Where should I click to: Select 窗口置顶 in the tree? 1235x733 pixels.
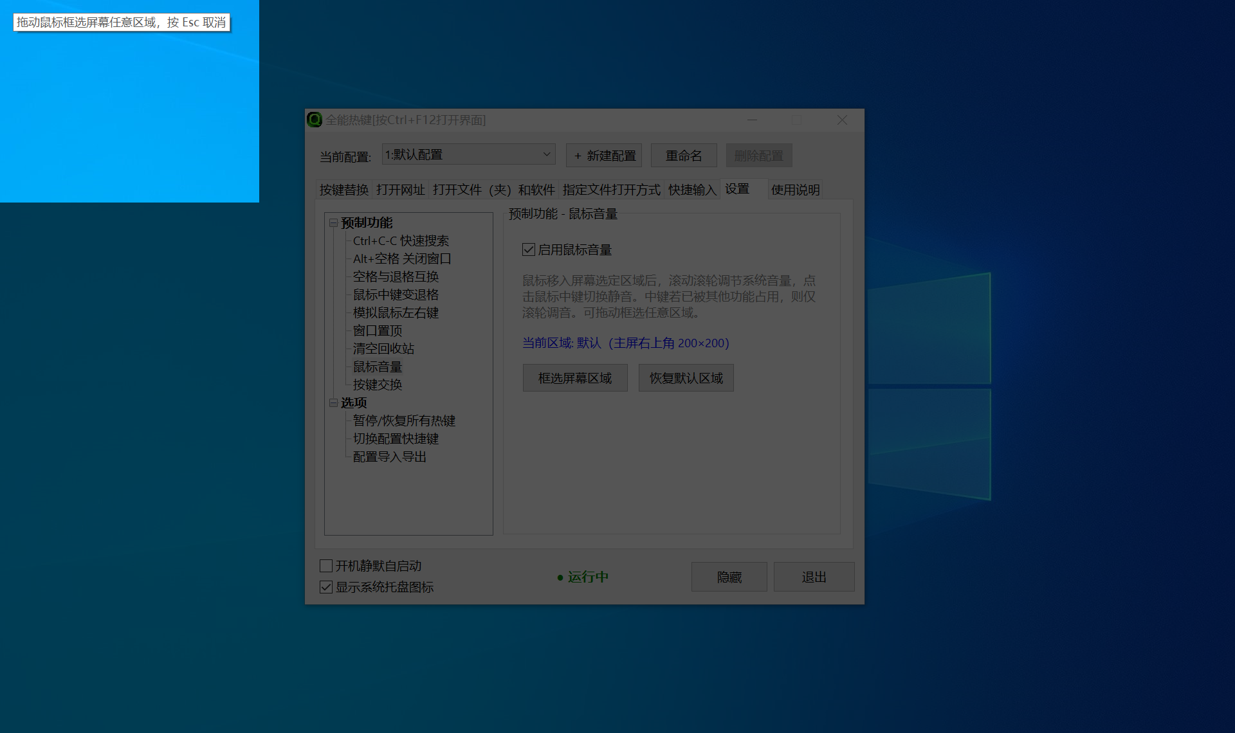[x=378, y=330]
